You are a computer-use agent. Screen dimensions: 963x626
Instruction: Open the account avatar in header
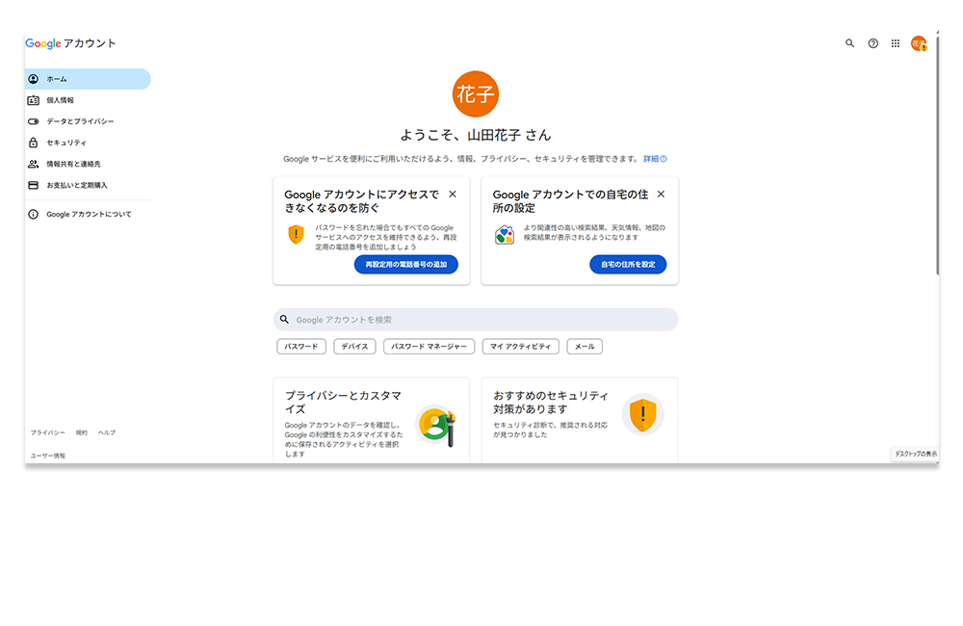tap(919, 43)
